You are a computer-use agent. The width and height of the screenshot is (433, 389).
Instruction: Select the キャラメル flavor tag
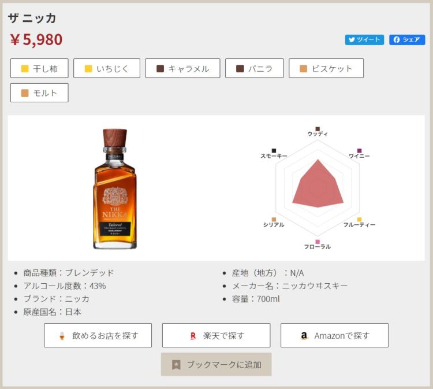point(182,68)
